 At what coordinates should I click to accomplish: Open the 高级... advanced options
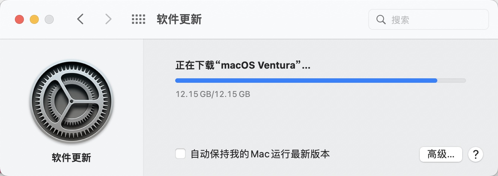(x=441, y=154)
